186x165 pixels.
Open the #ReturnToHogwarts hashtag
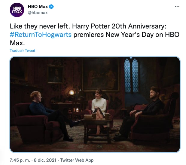[41, 34]
